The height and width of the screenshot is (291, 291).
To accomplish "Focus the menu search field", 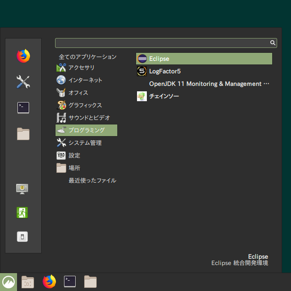I will [x=166, y=43].
